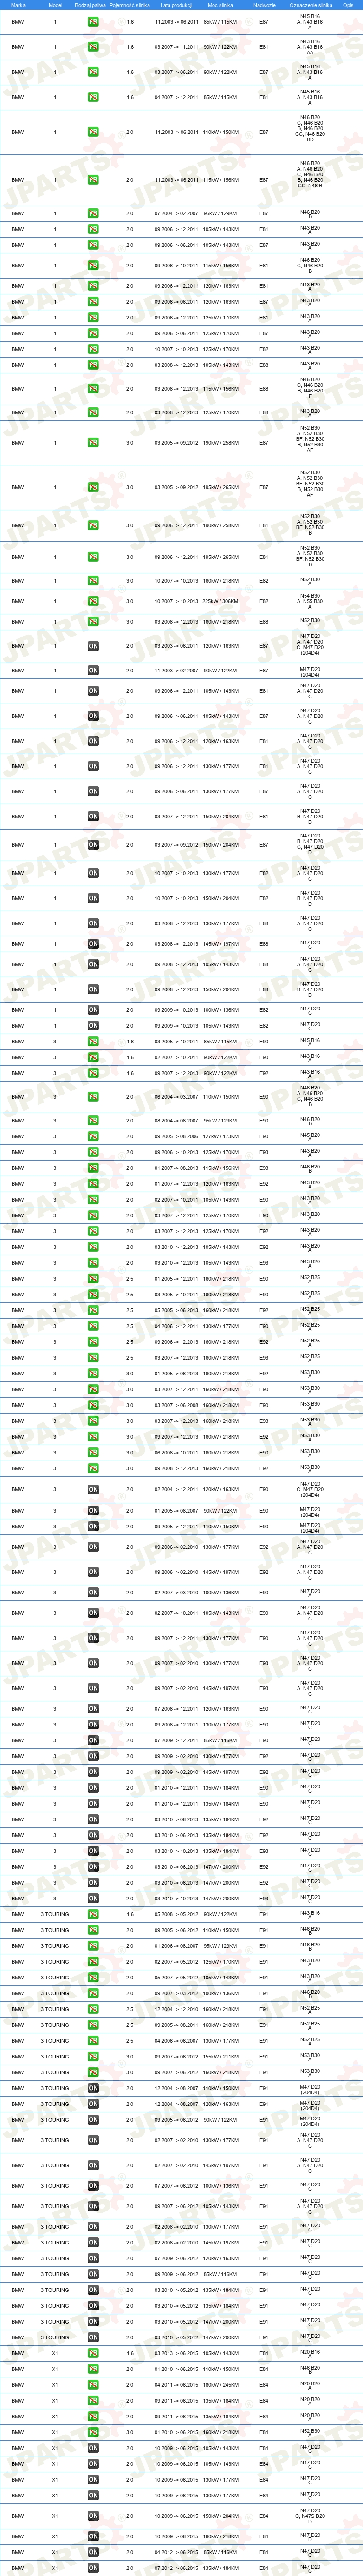Viewport: 363px width, 2576px height.
Task: Click petrol icon in X1 04.2011 -> 06.2015 180kW/245KM row
Action: click(x=93, y=2384)
